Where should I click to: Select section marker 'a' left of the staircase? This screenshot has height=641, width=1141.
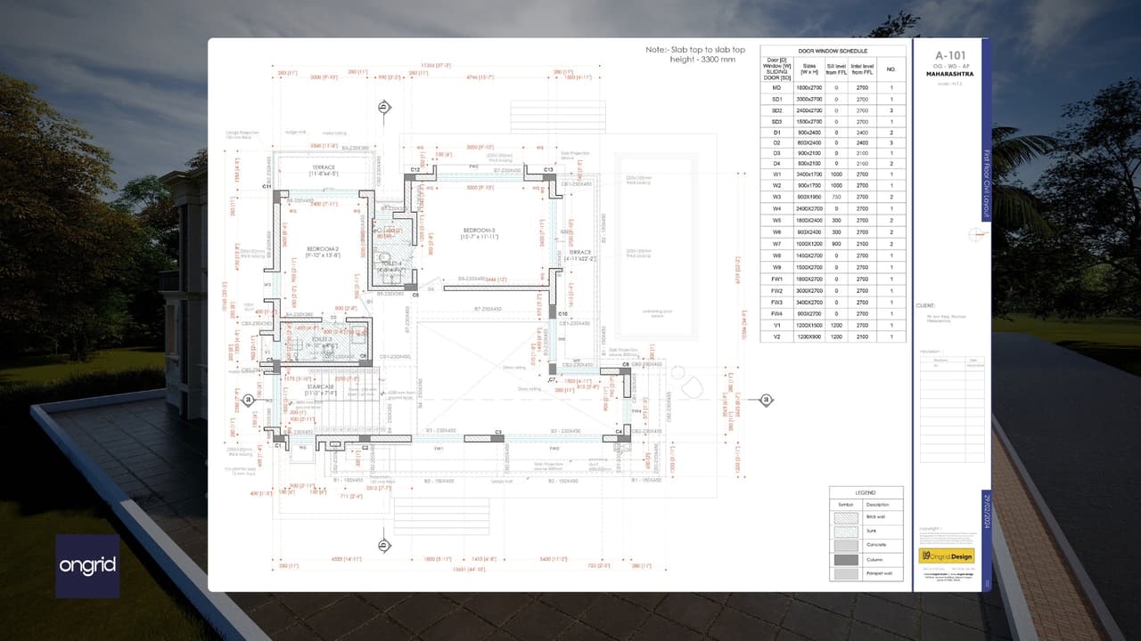247,400
